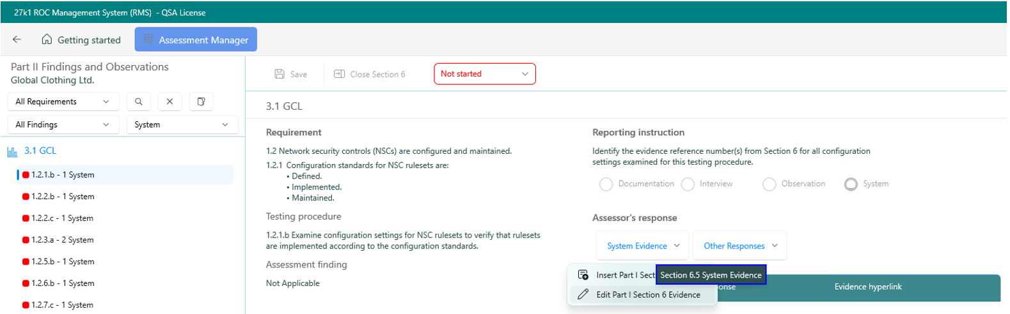The height and width of the screenshot is (314, 1010).
Task: Click the back arrow icon
Action: click(17, 40)
